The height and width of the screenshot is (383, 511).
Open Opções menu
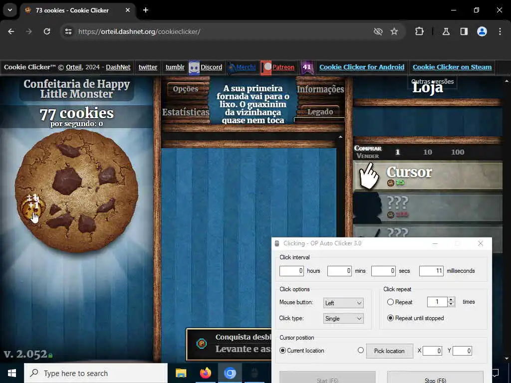[x=186, y=89]
